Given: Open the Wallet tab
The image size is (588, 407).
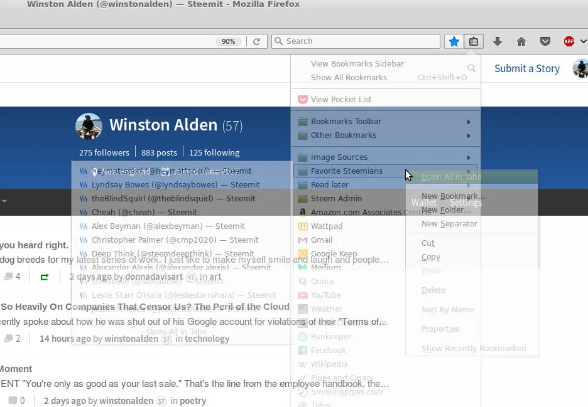Looking at the screenshot, I should point(424,203).
